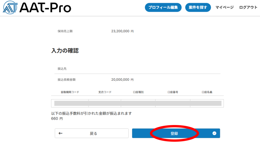Viewport: 260px width, 144px height.
Task: Click the 金融機関コード column header
Action: coord(70,92)
